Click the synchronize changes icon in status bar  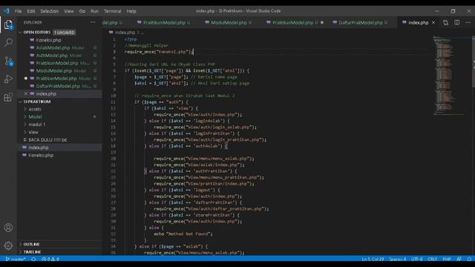(x=33, y=259)
